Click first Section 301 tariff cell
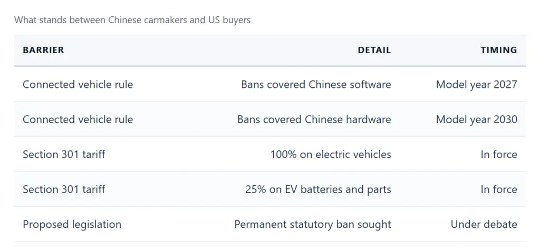The height and width of the screenshot is (252, 540). 64,154
